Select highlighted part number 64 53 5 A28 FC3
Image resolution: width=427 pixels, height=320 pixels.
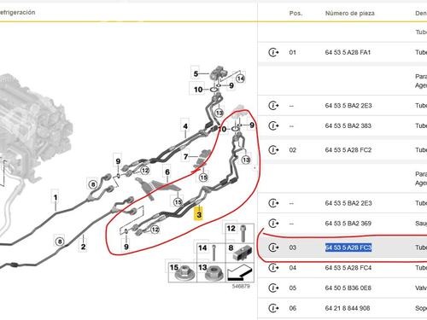click(x=348, y=247)
